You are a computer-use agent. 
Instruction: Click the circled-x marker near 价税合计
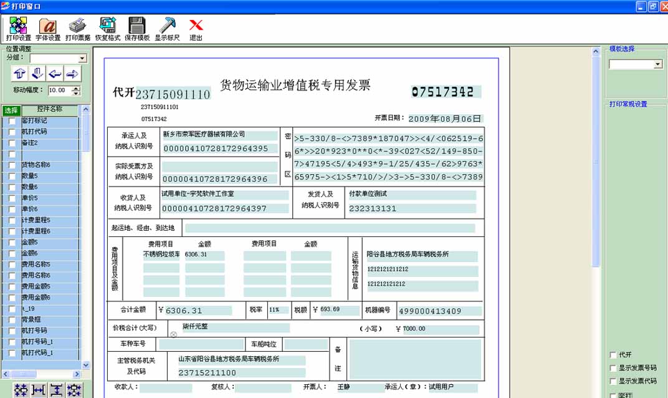(173, 334)
